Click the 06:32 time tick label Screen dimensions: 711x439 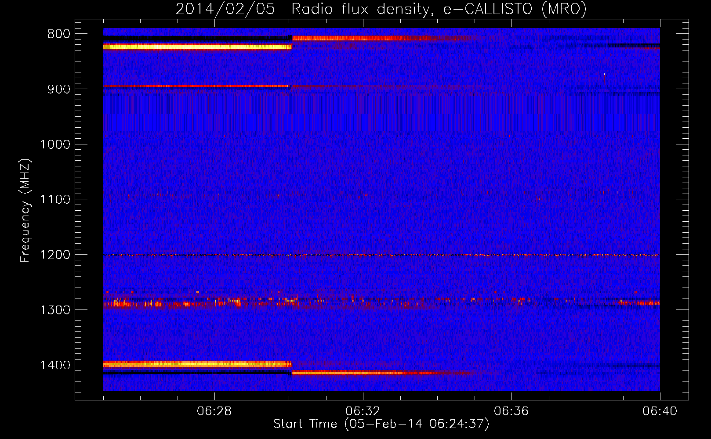[363, 411]
